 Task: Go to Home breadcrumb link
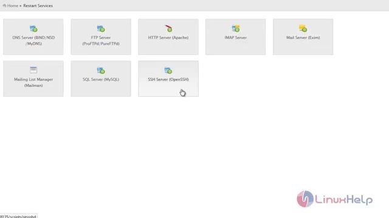(13, 5)
